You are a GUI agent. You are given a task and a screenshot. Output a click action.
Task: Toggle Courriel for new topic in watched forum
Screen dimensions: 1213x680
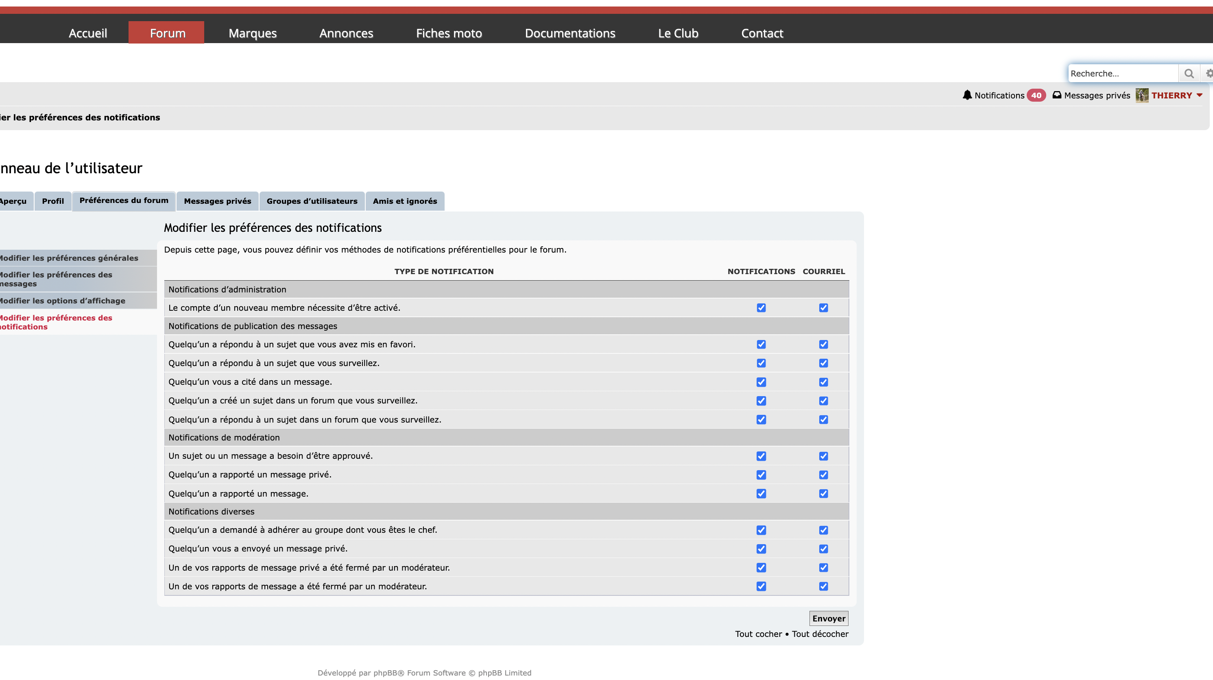[823, 401]
